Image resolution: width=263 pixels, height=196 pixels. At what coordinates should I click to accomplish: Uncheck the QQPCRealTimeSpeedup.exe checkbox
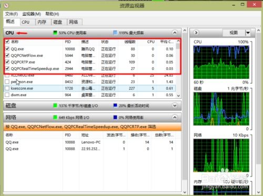[7, 68]
